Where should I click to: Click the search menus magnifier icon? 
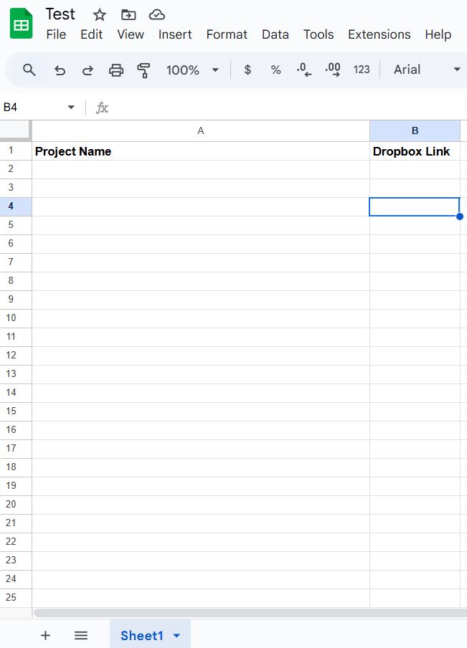point(29,70)
